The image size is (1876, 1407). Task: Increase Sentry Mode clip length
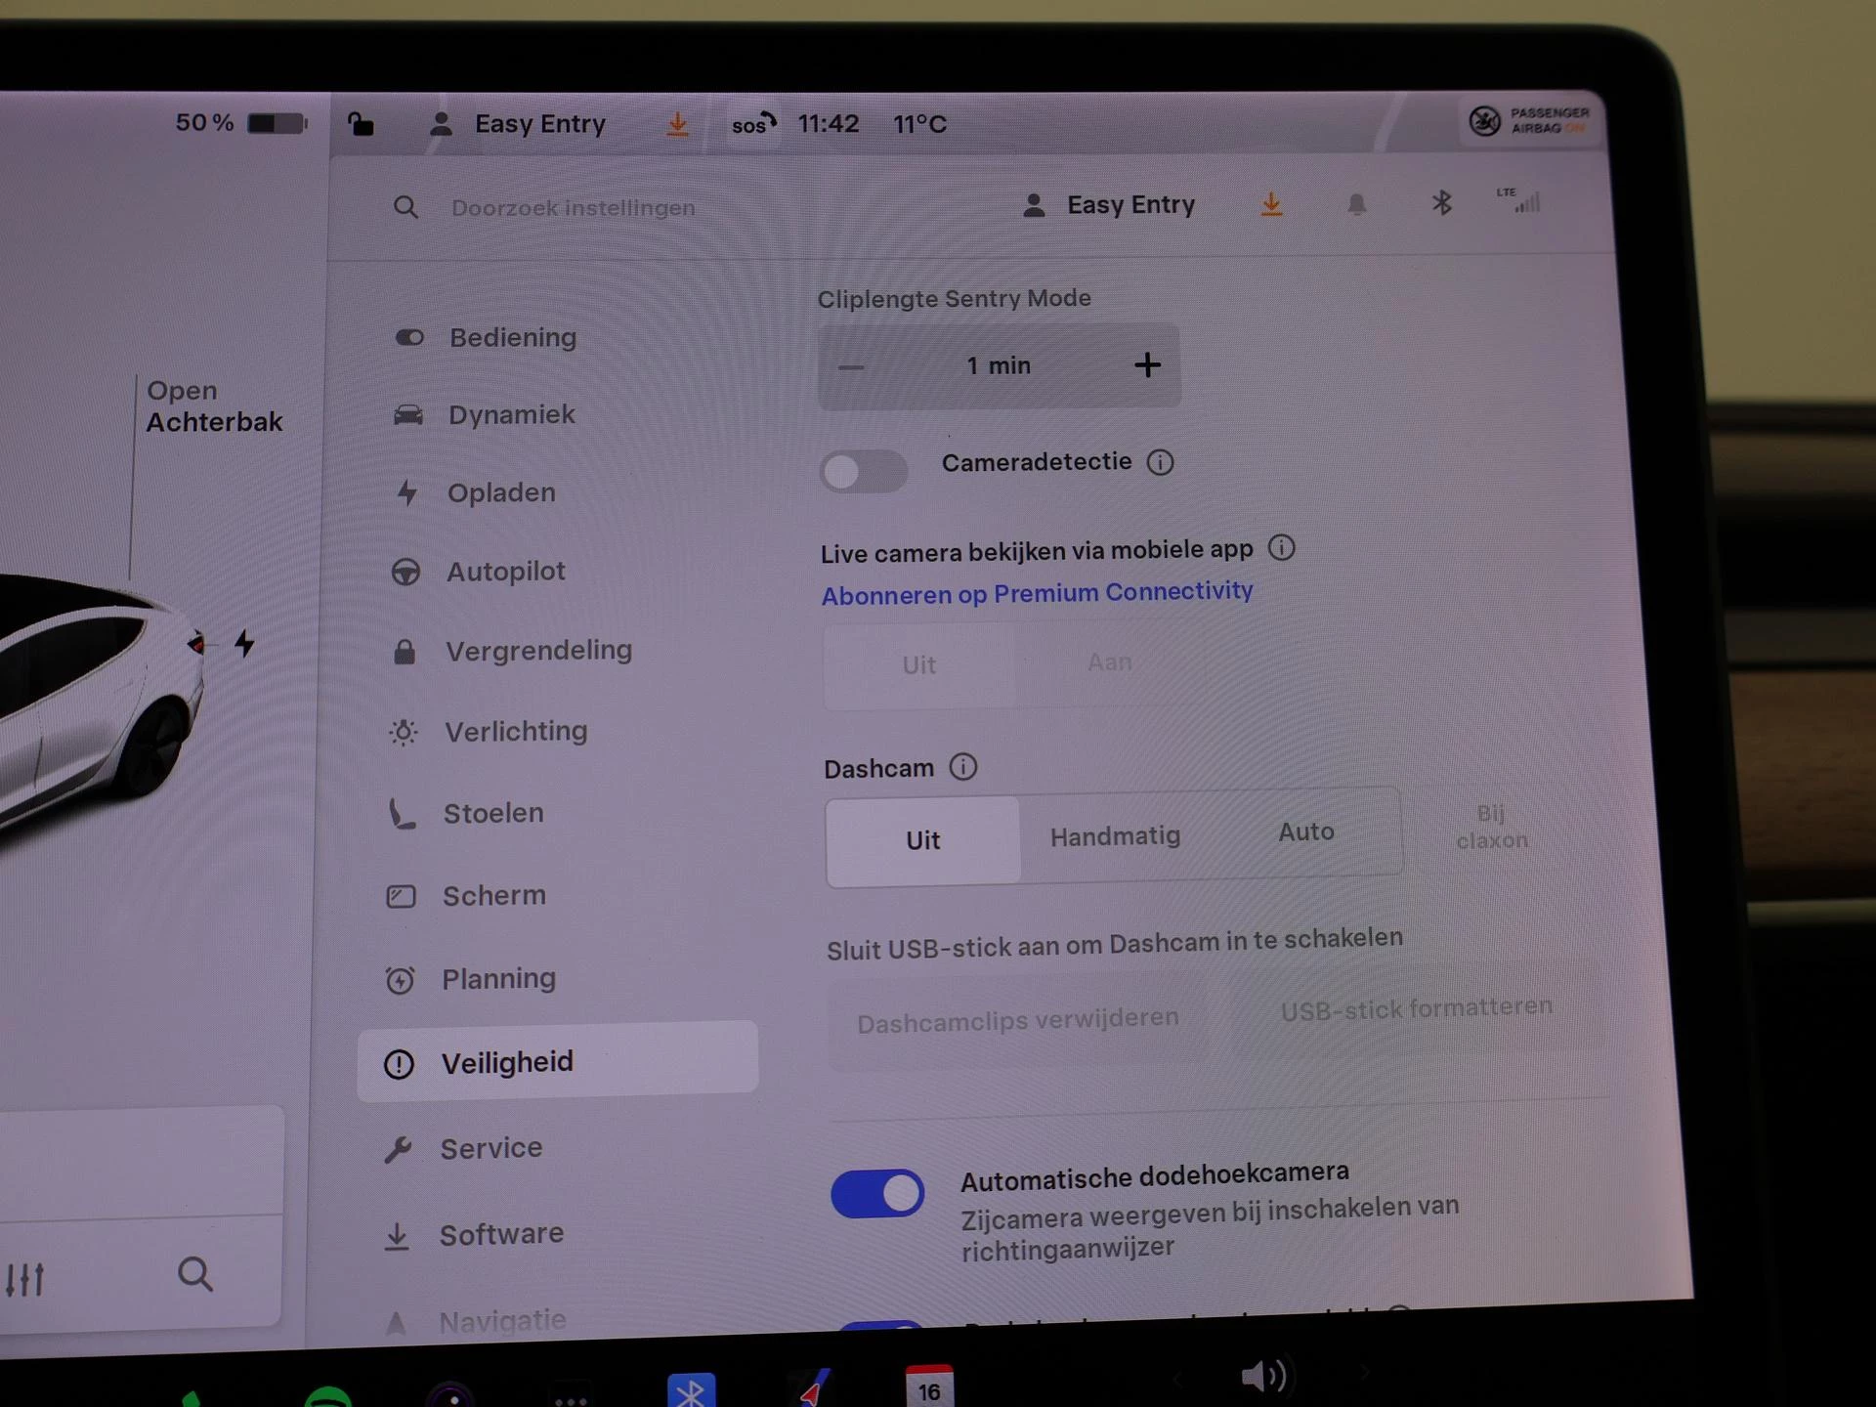[x=1147, y=365]
